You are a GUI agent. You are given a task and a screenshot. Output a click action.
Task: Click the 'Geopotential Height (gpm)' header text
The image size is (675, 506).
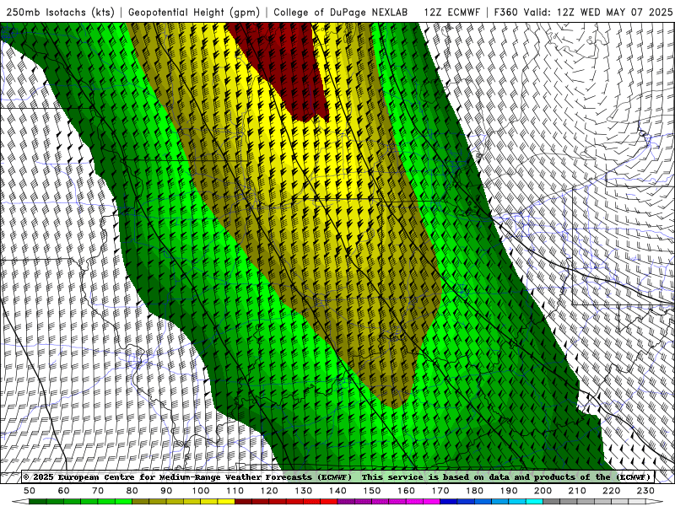tap(194, 12)
